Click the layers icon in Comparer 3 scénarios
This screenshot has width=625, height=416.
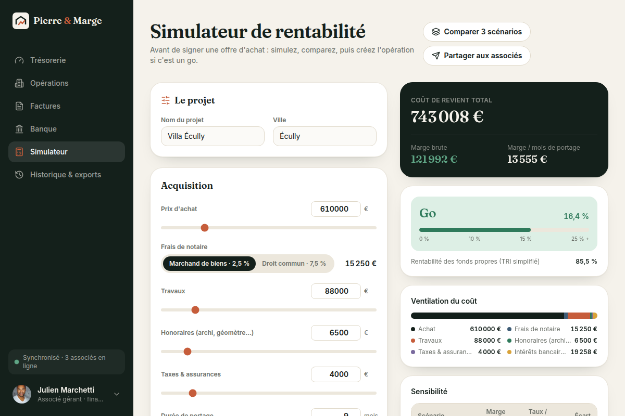(x=436, y=32)
